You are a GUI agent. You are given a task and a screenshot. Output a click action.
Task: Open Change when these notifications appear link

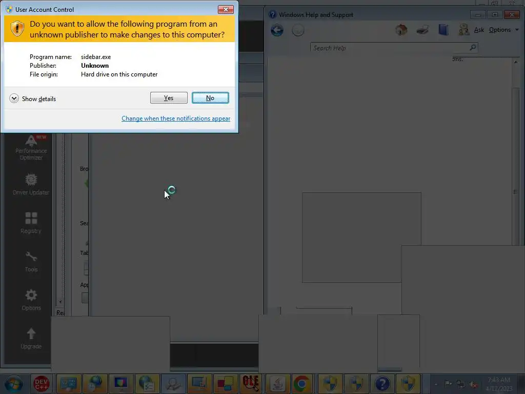click(x=176, y=119)
